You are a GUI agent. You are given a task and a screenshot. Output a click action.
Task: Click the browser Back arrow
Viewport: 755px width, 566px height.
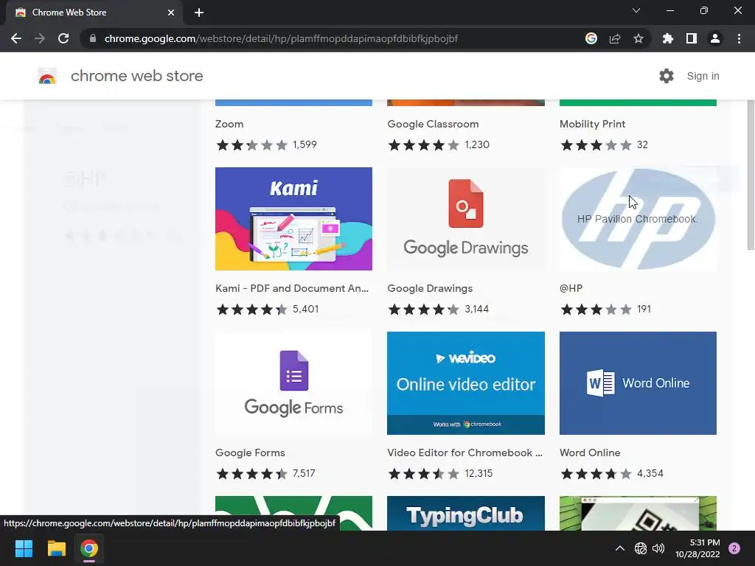16,38
